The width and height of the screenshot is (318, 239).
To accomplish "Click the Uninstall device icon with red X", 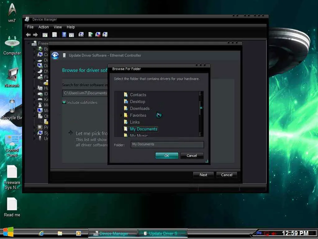I will pos(98,35).
